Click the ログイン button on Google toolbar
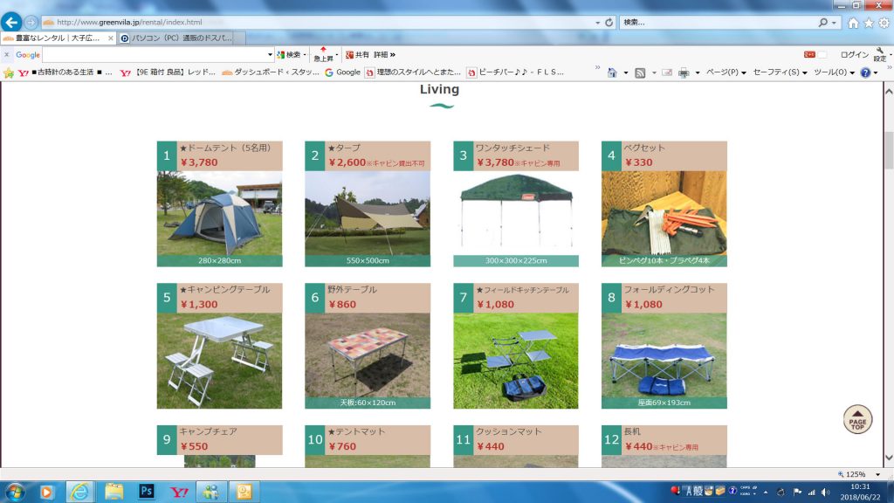 pyautogui.click(x=854, y=55)
